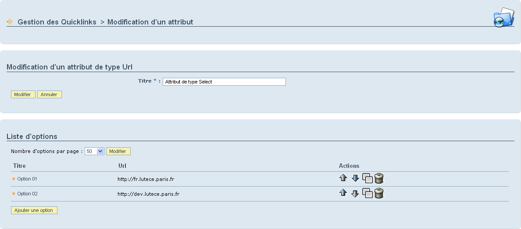Open the options per page dropdown
This screenshot has height=229, width=521.
[x=95, y=151]
